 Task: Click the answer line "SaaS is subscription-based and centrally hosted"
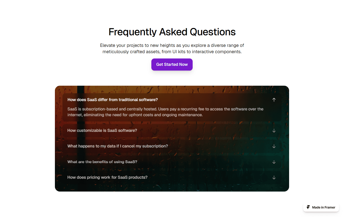pos(165,109)
